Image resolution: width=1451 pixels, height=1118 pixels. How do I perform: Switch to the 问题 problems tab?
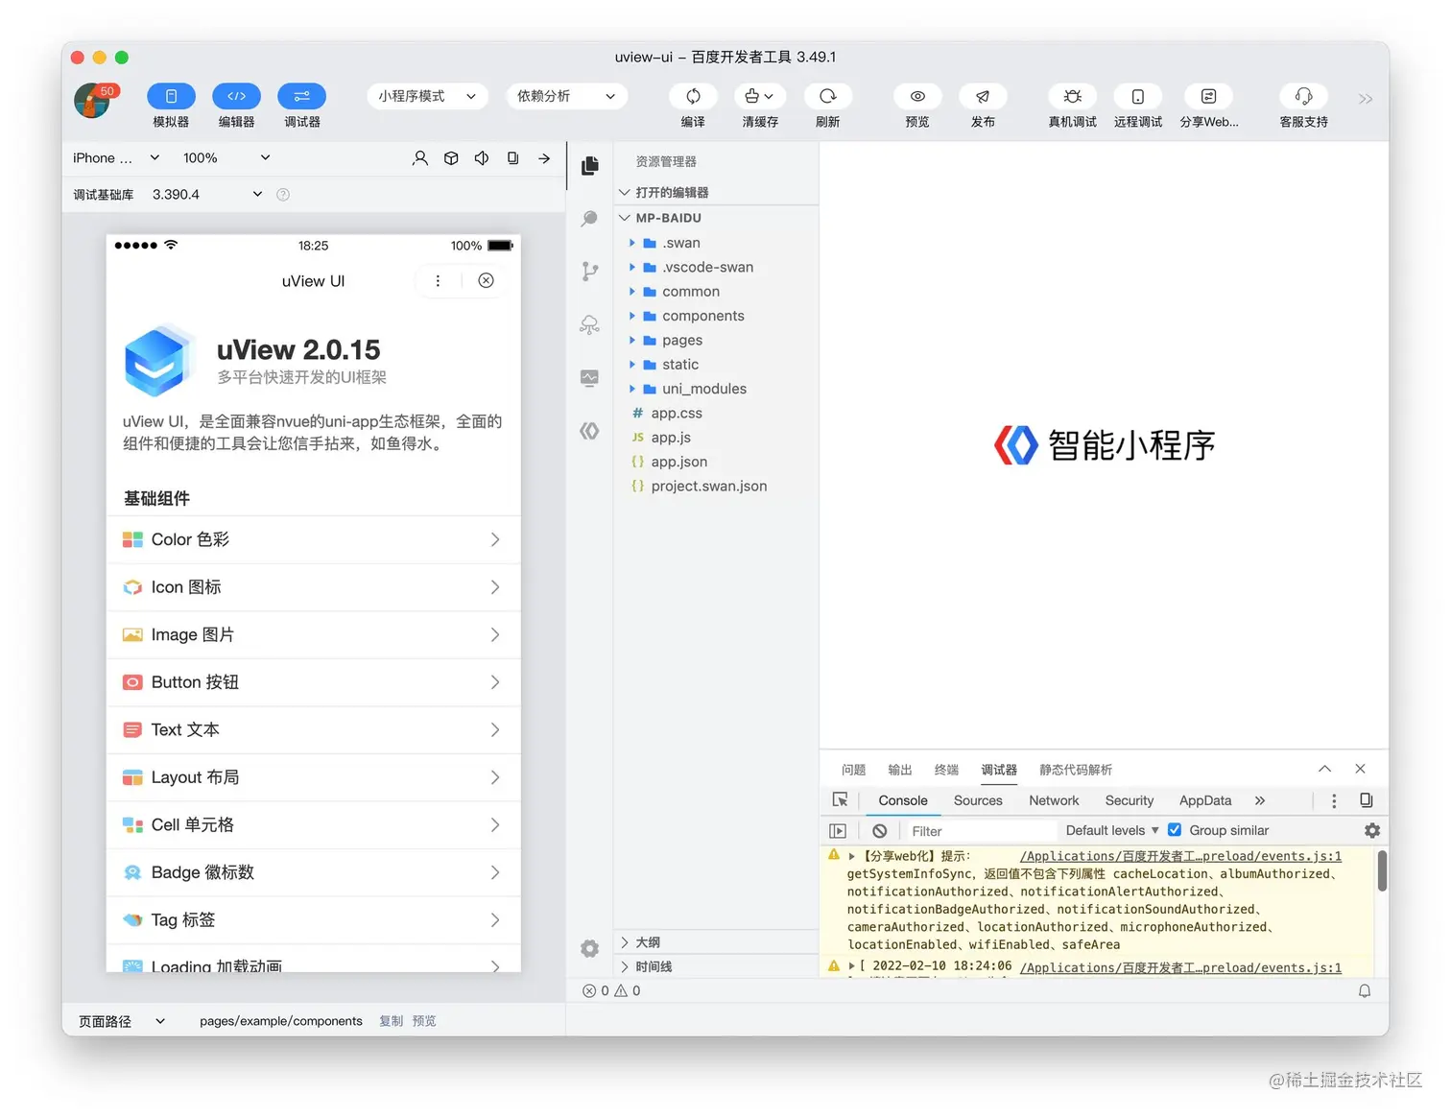[853, 770]
